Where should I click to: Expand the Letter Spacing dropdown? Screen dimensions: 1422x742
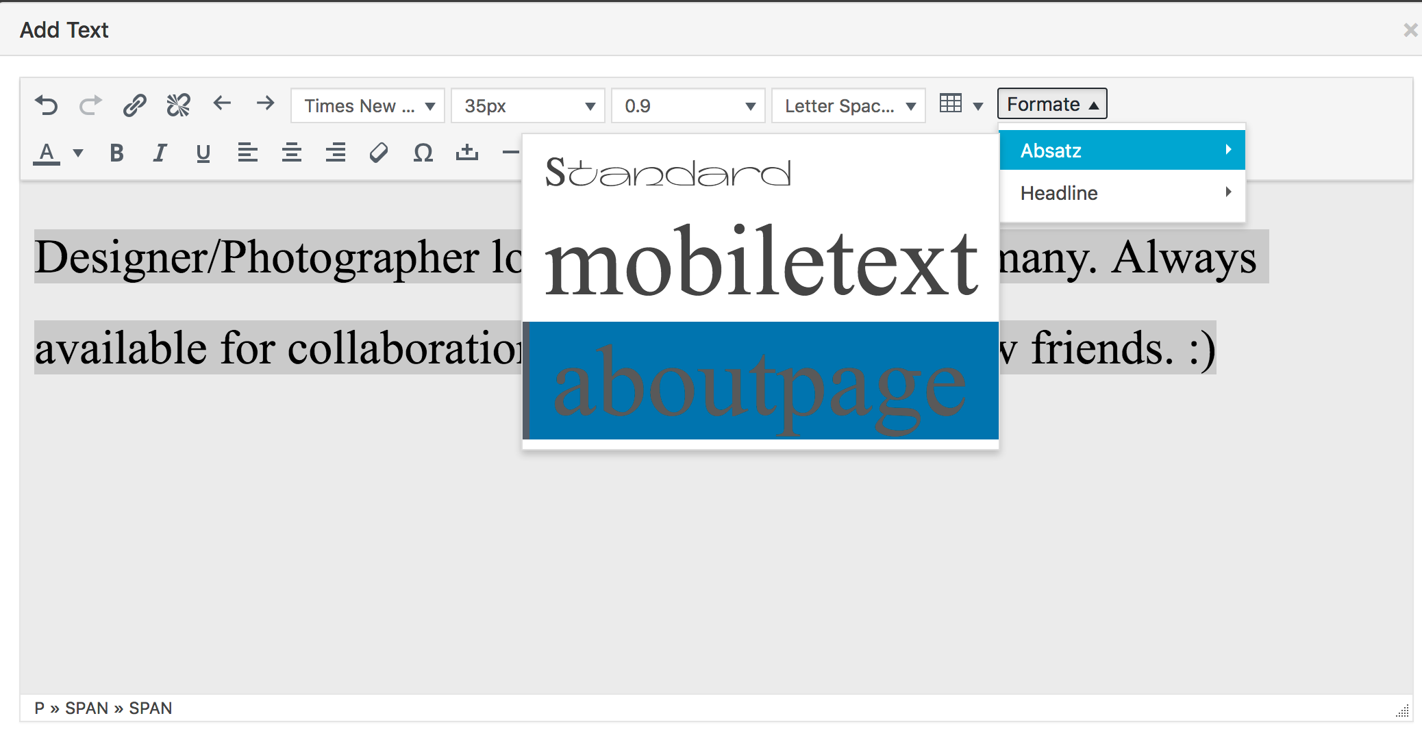(849, 106)
